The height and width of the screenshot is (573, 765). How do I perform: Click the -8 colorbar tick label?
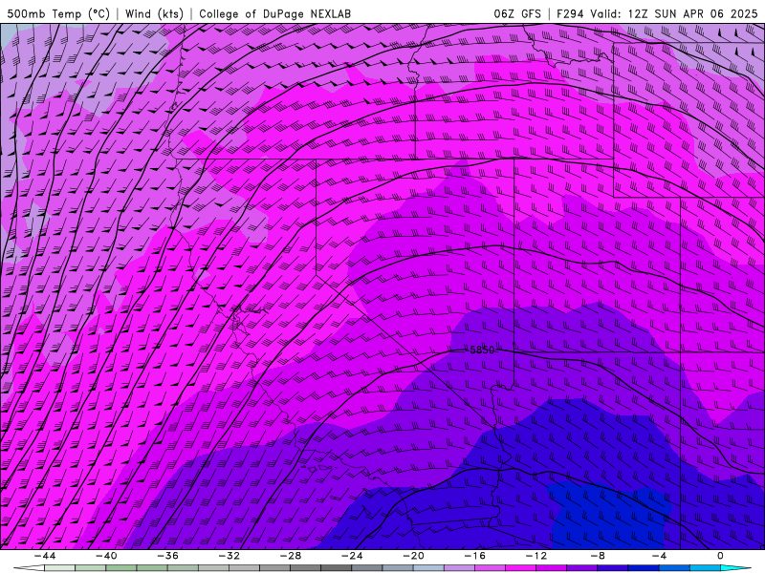click(598, 556)
